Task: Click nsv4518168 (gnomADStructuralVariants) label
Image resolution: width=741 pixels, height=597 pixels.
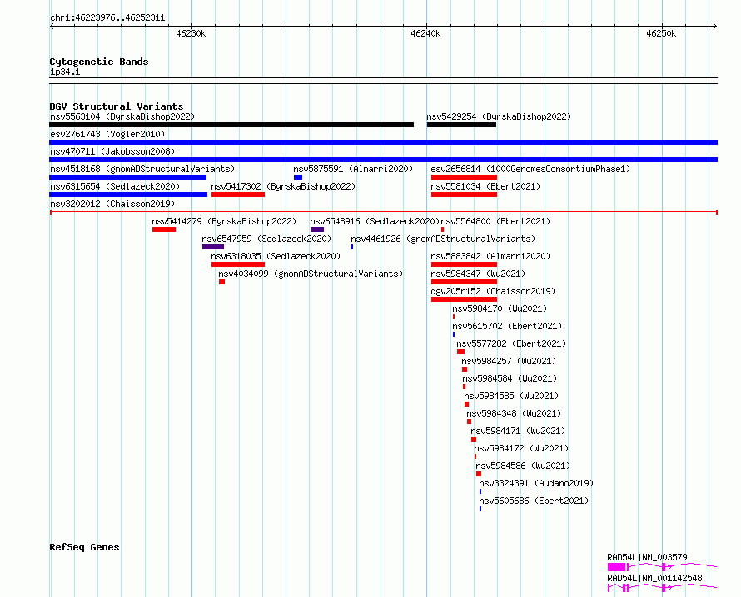Action: (x=142, y=169)
